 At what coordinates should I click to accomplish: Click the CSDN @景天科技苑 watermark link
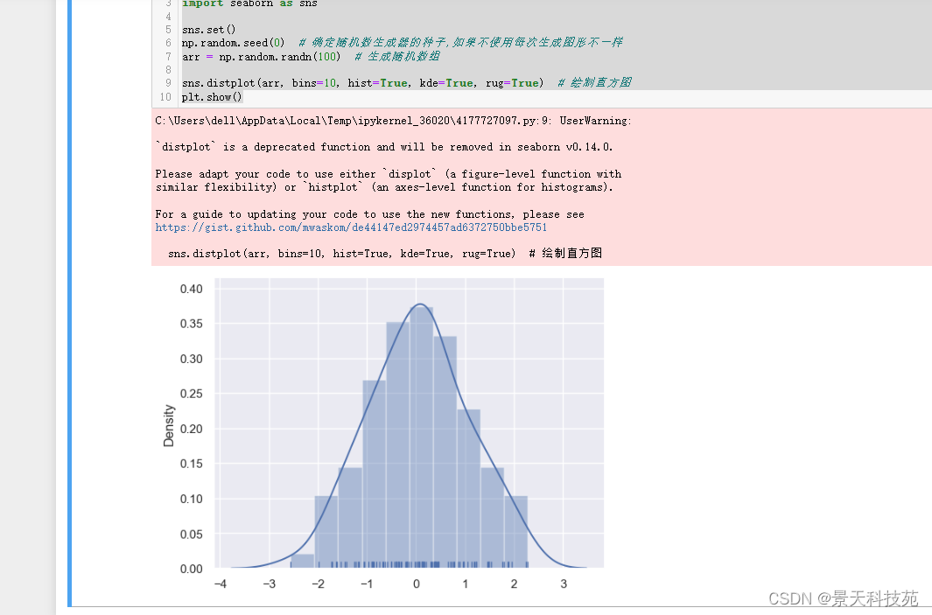point(843,598)
